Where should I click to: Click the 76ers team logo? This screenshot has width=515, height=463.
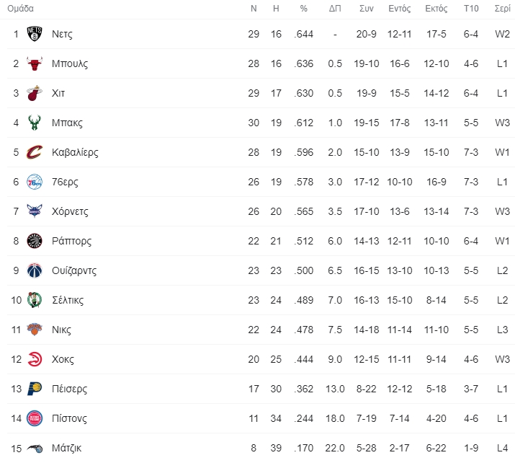point(35,182)
